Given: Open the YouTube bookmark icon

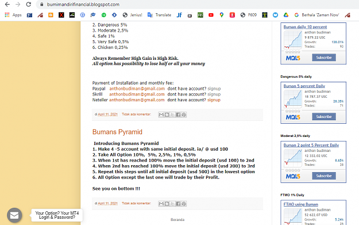Looking at the screenshot, I should (x=211, y=15).
